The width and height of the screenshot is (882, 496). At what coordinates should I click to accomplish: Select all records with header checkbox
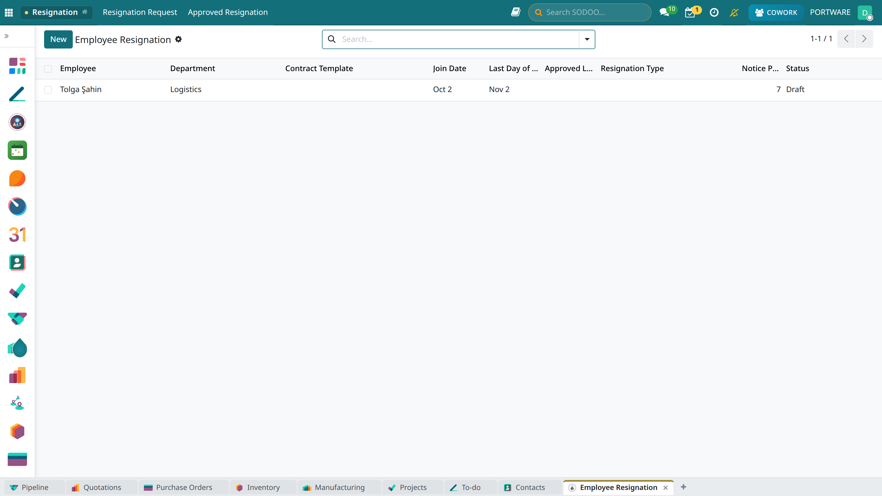click(48, 69)
